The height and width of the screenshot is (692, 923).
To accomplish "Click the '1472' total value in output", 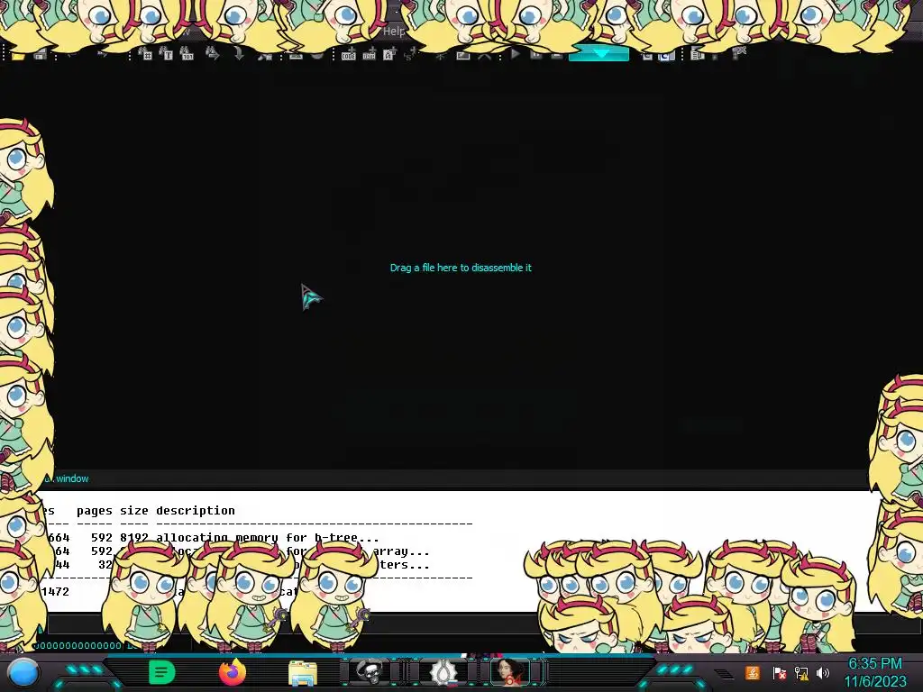I will coord(55,591).
